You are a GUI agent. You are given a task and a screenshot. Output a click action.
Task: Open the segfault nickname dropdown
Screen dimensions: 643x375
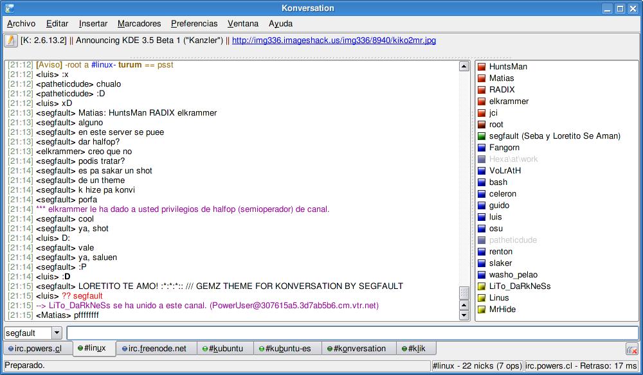[x=57, y=333]
